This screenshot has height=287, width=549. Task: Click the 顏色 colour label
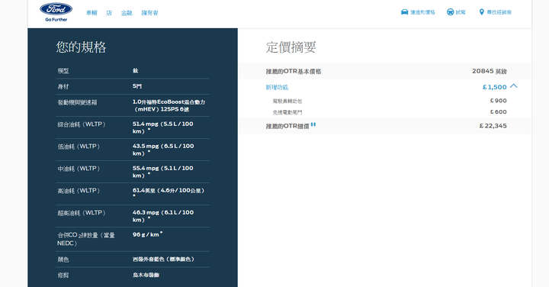point(63,260)
